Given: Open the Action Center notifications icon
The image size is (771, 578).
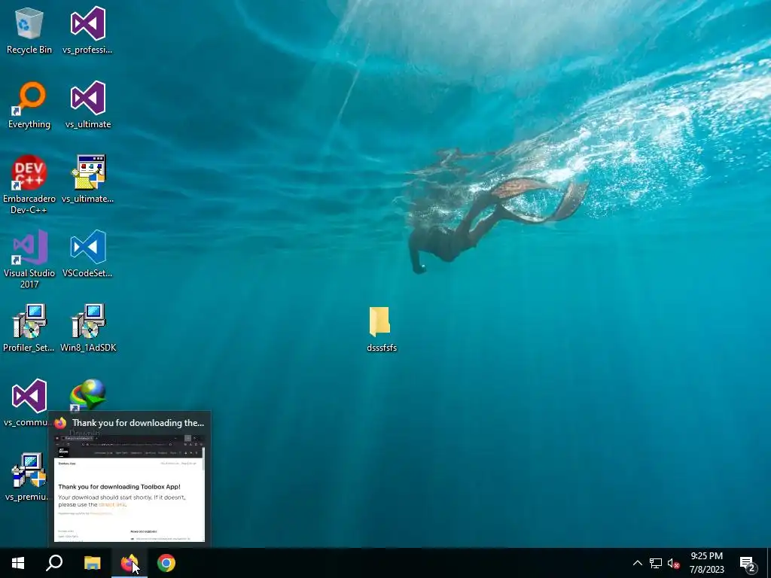Looking at the screenshot, I should (748, 563).
